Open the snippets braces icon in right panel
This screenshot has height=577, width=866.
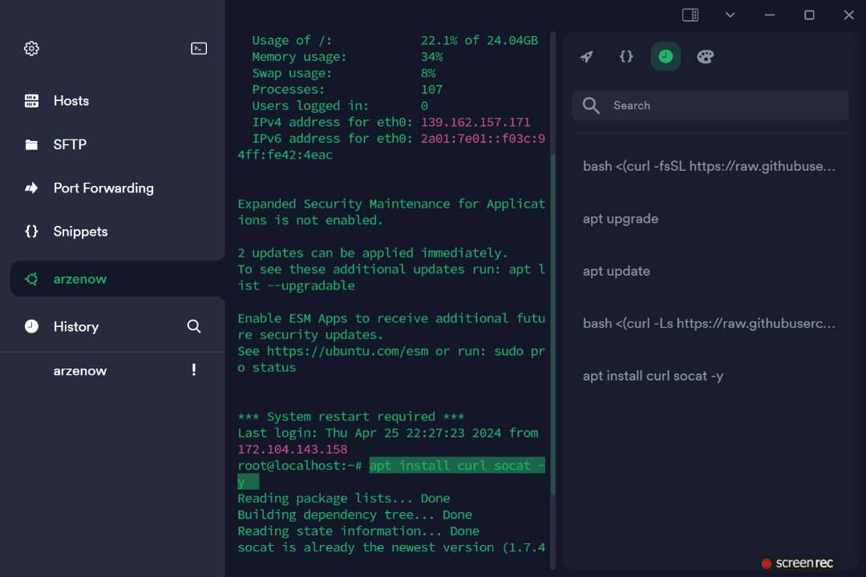(x=626, y=57)
